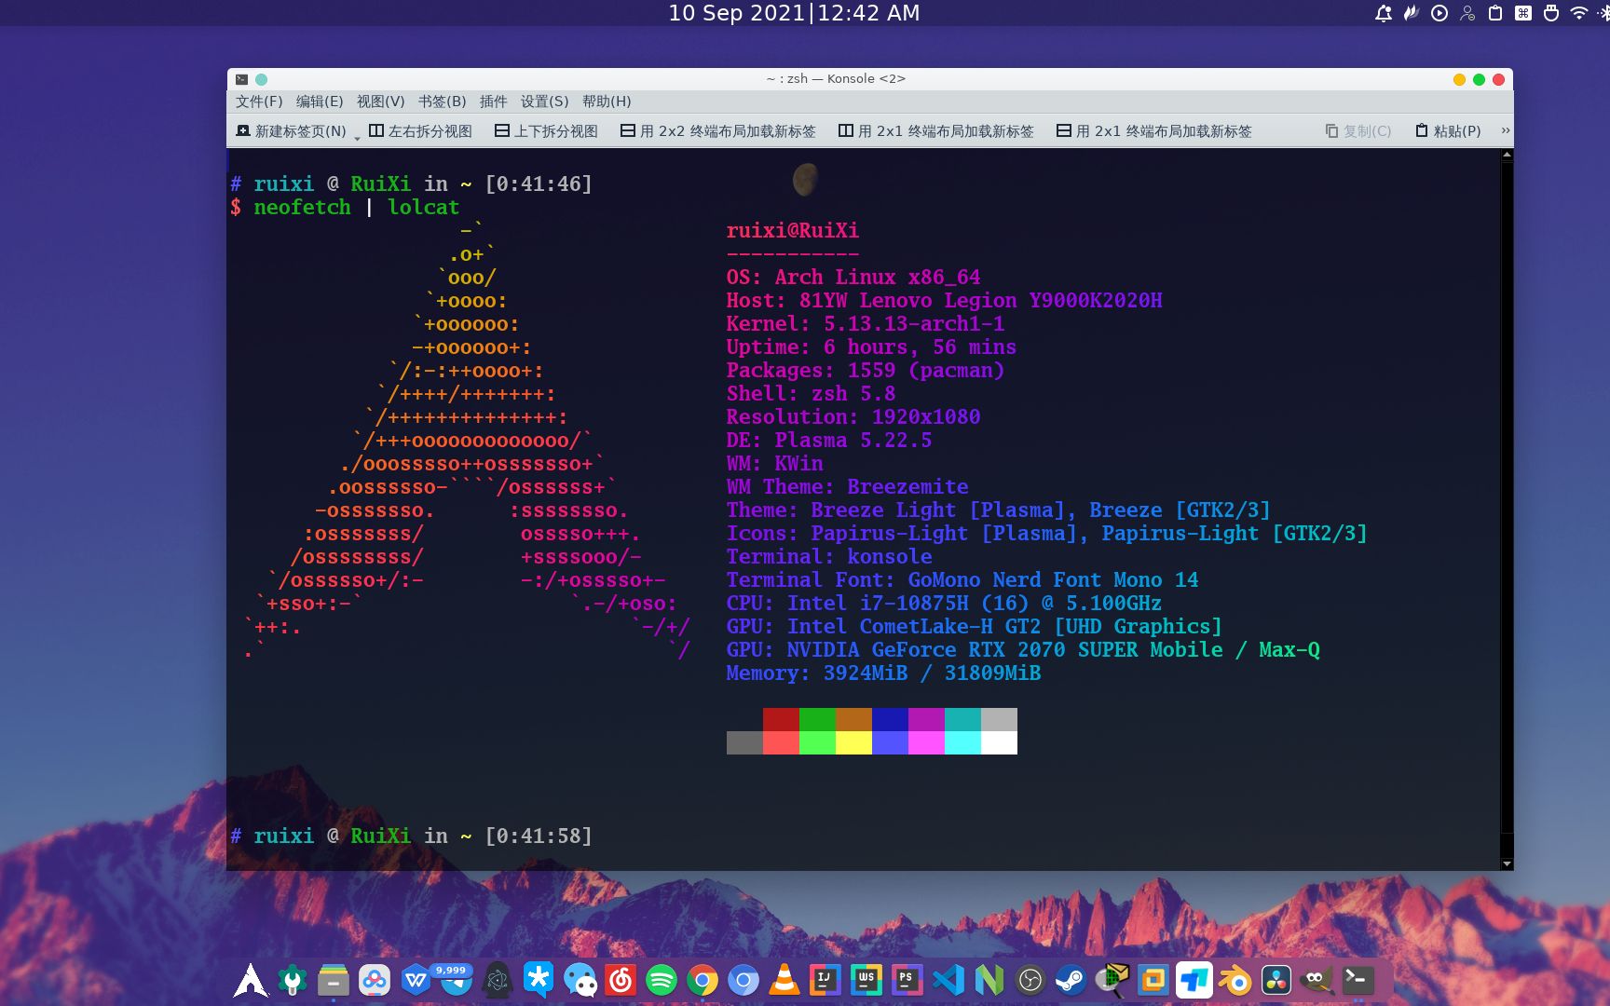Open the clipboard tray icon
Image resolution: width=1610 pixels, height=1006 pixels.
click(x=1495, y=13)
